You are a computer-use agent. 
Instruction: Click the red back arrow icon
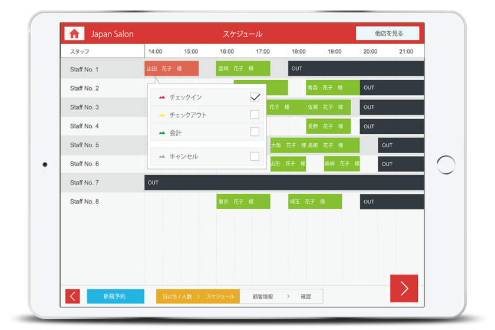click(x=72, y=296)
